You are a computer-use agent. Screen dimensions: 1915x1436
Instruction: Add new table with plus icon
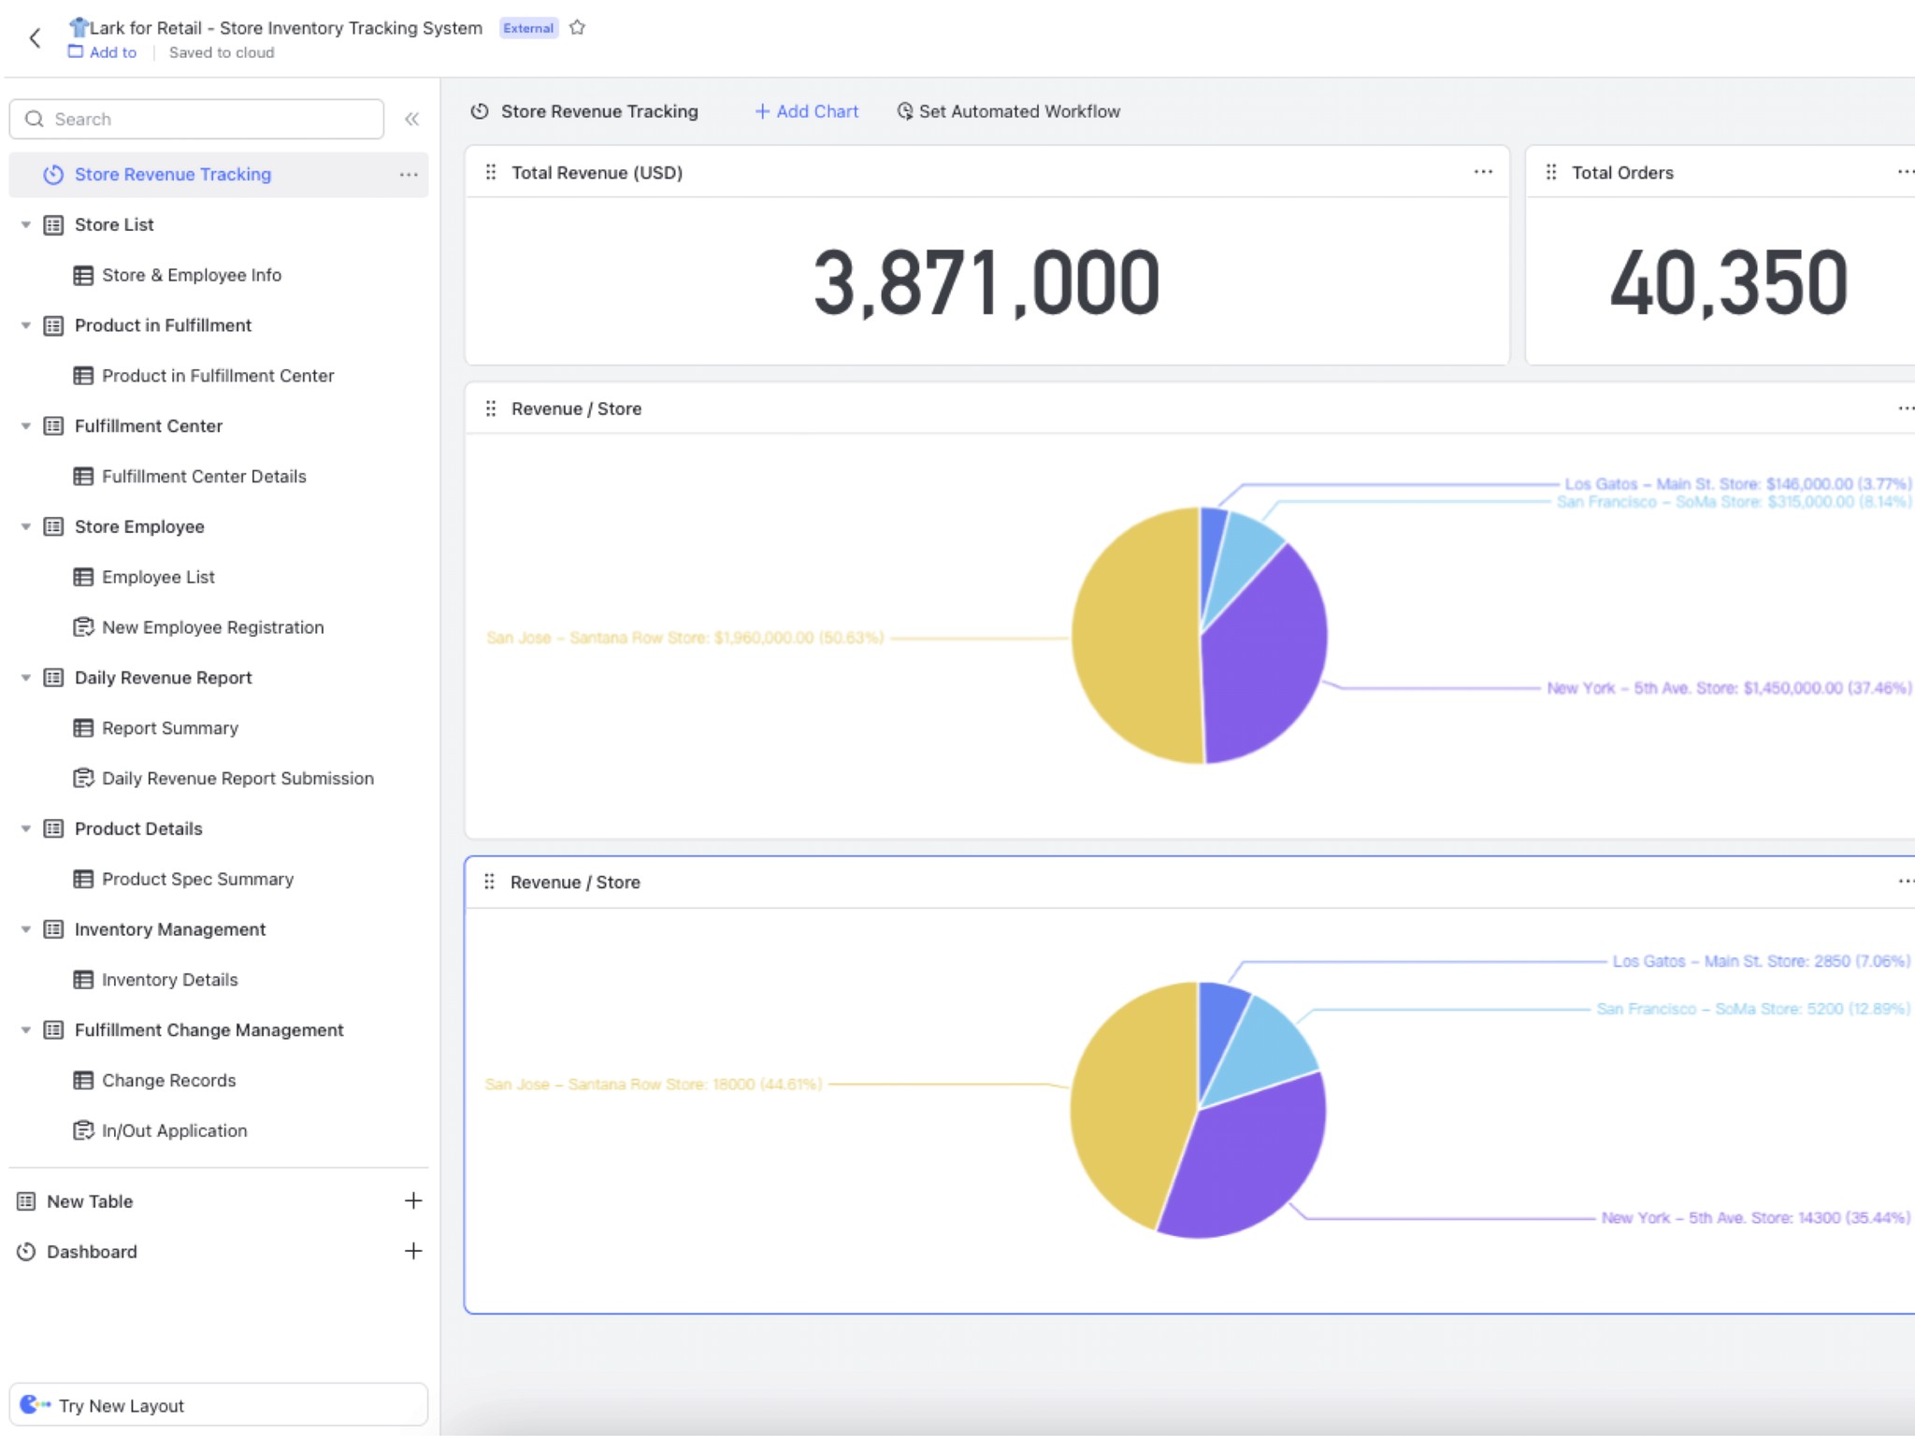pos(412,1200)
